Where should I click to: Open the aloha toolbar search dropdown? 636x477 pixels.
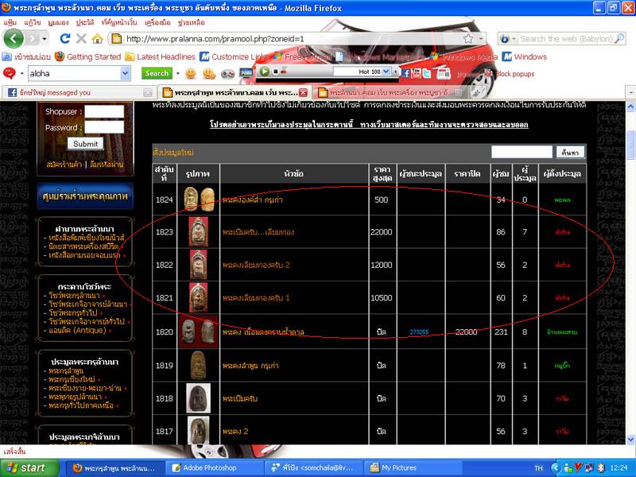click(125, 73)
